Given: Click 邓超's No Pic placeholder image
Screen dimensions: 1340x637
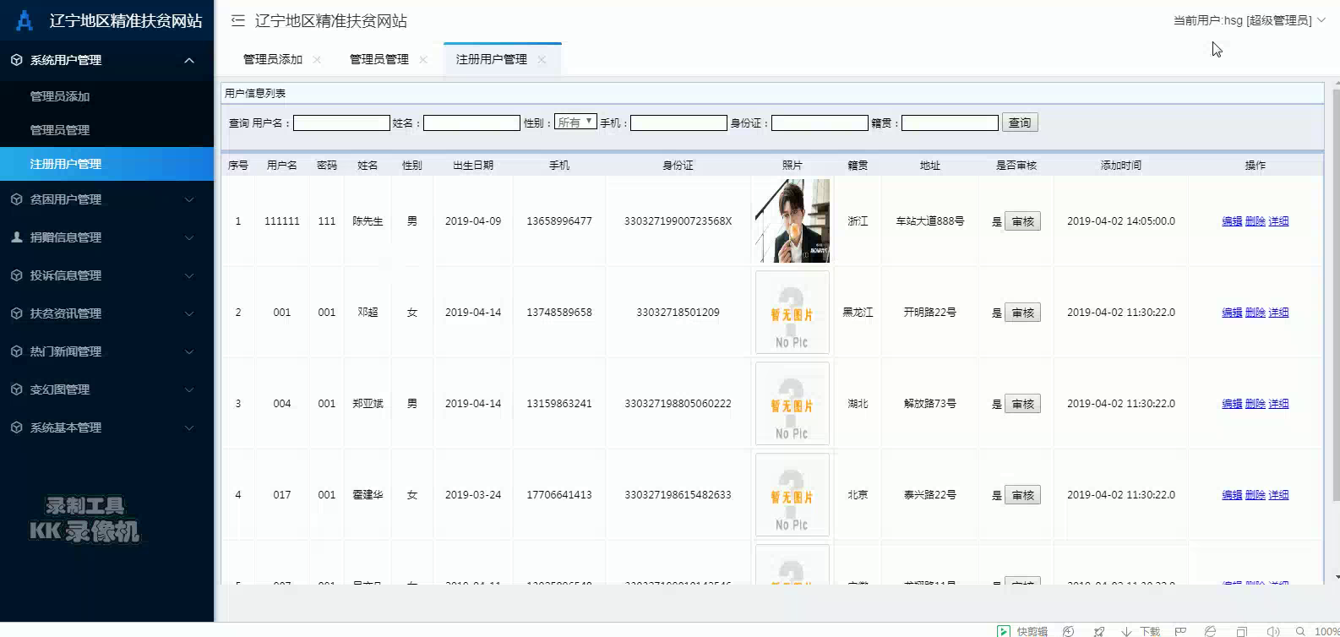Looking at the screenshot, I should [x=792, y=312].
